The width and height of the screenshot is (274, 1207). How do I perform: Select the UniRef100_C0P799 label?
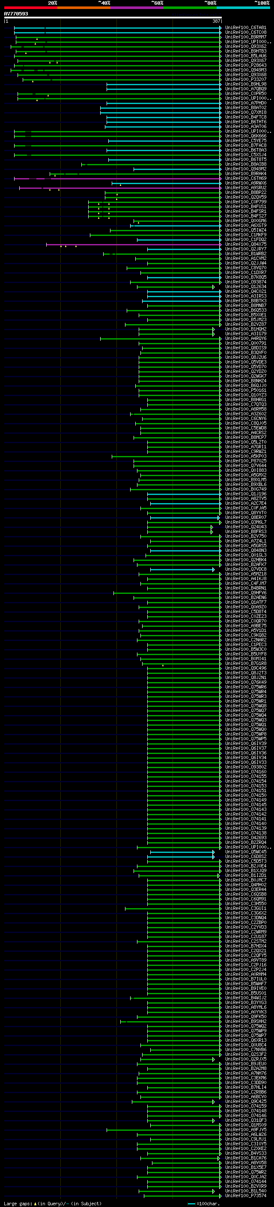coord(246,202)
